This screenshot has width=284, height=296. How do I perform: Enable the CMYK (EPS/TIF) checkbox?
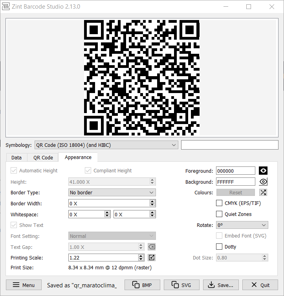pos(219,203)
